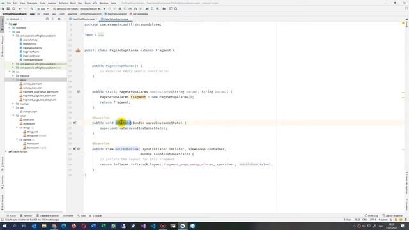Viewport: 409px width, 230px height.
Task: Open the samsung device selector dropdown
Action: click(77, 8)
